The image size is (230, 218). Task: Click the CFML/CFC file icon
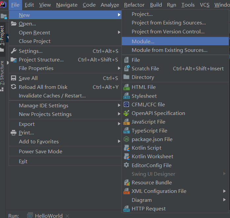[126, 104]
